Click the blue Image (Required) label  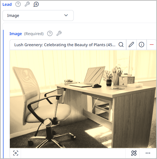(16, 34)
